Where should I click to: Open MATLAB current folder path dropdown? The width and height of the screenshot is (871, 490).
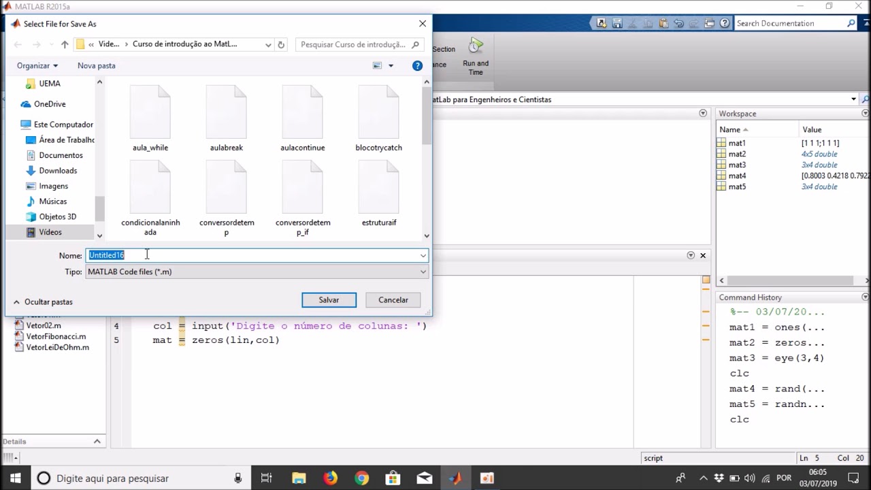click(x=853, y=99)
